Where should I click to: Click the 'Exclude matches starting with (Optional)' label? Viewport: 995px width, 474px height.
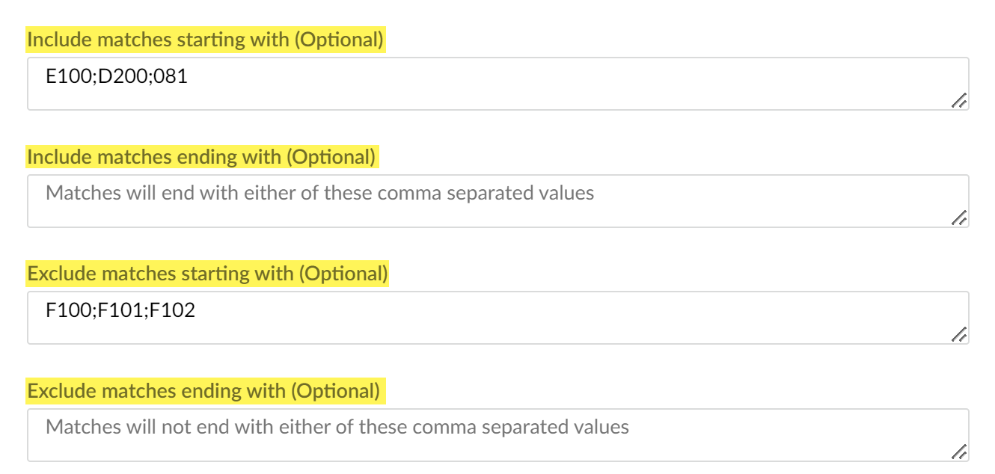tap(208, 274)
